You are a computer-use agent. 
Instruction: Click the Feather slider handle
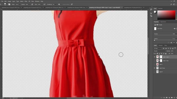[x=155, y=40]
